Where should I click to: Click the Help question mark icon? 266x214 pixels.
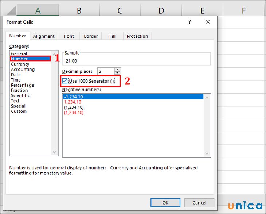(189, 22)
